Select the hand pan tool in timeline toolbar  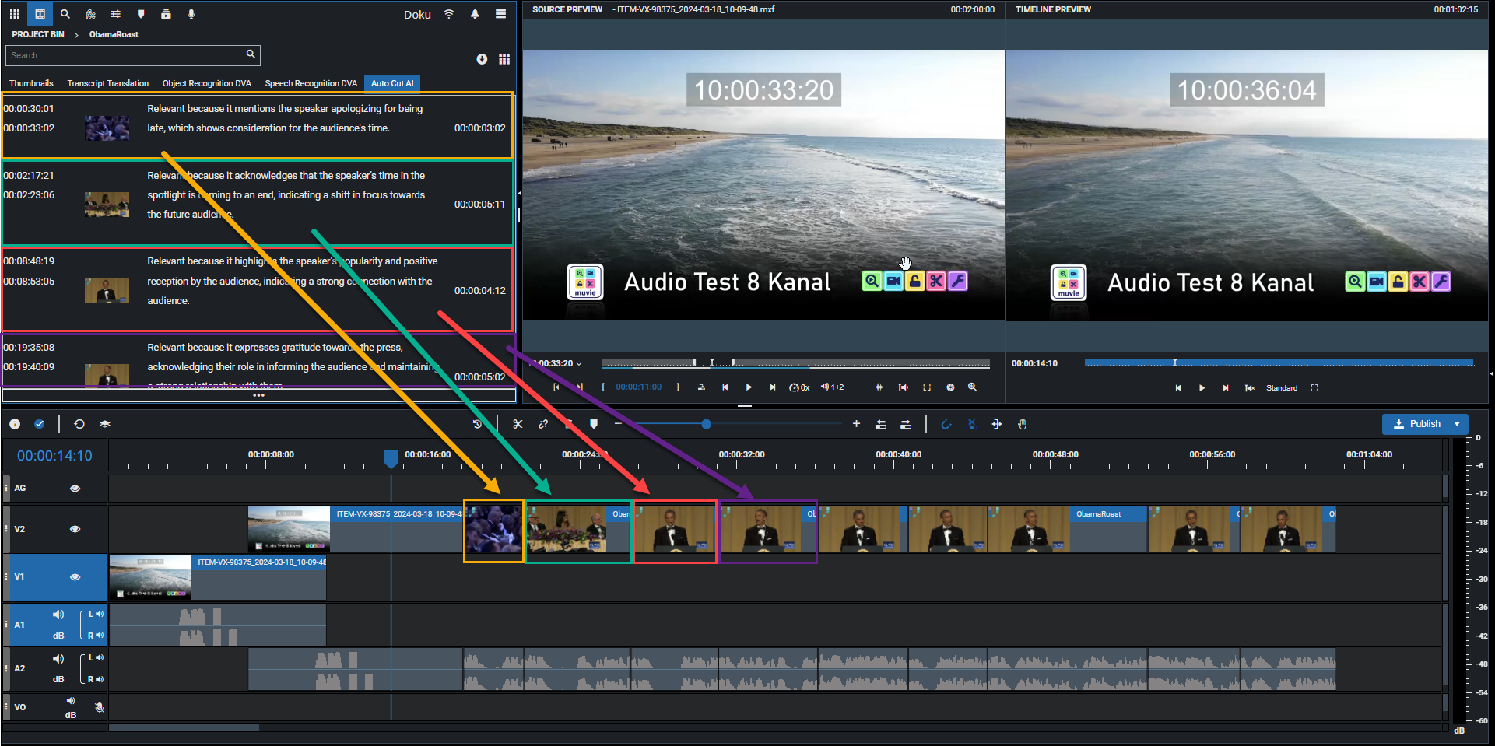point(1023,424)
